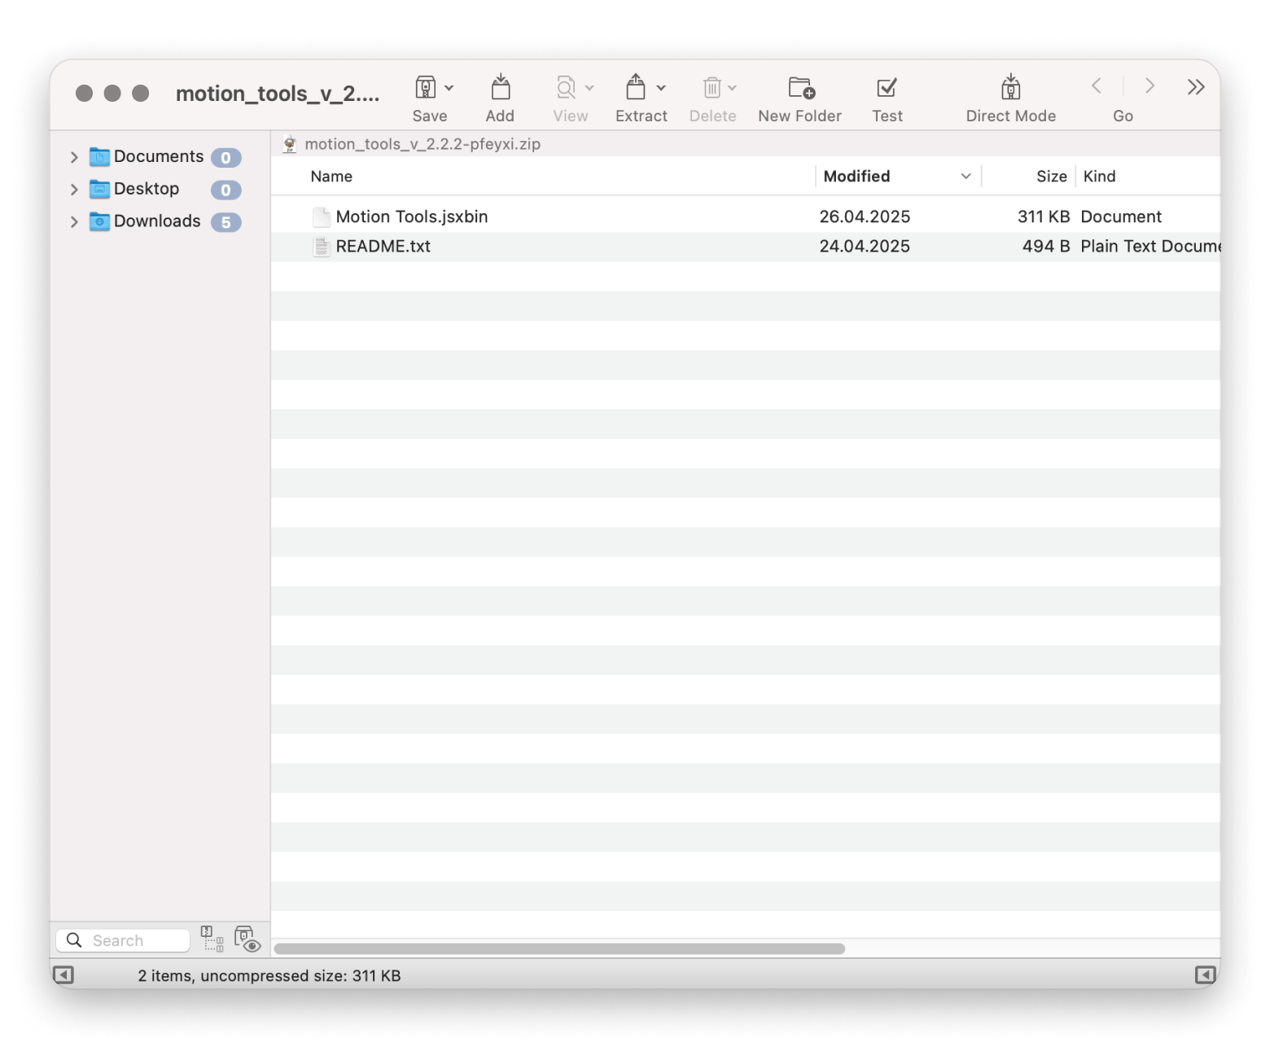Expand the Documents folder tree
The height and width of the screenshot is (1055, 1270).
pos(74,157)
